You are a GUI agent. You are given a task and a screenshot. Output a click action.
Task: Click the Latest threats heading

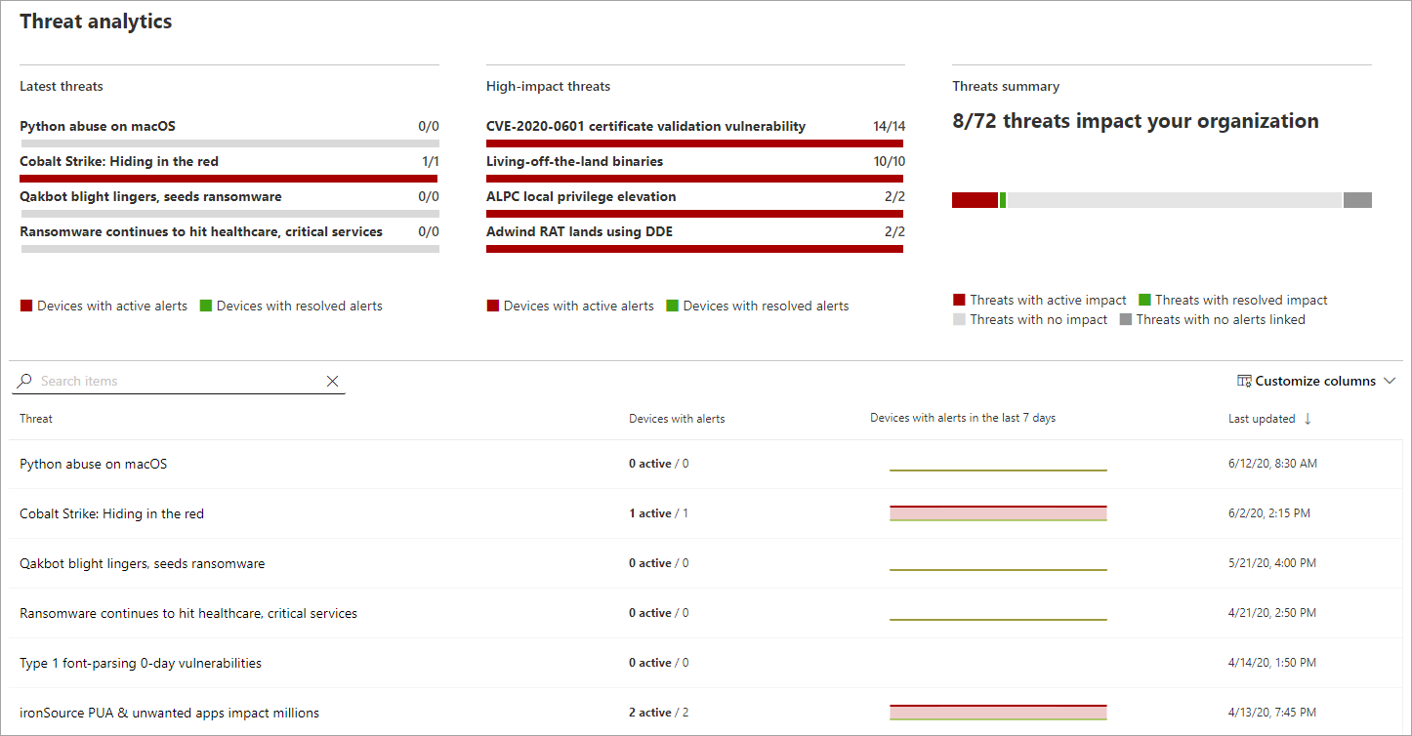pos(62,86)
